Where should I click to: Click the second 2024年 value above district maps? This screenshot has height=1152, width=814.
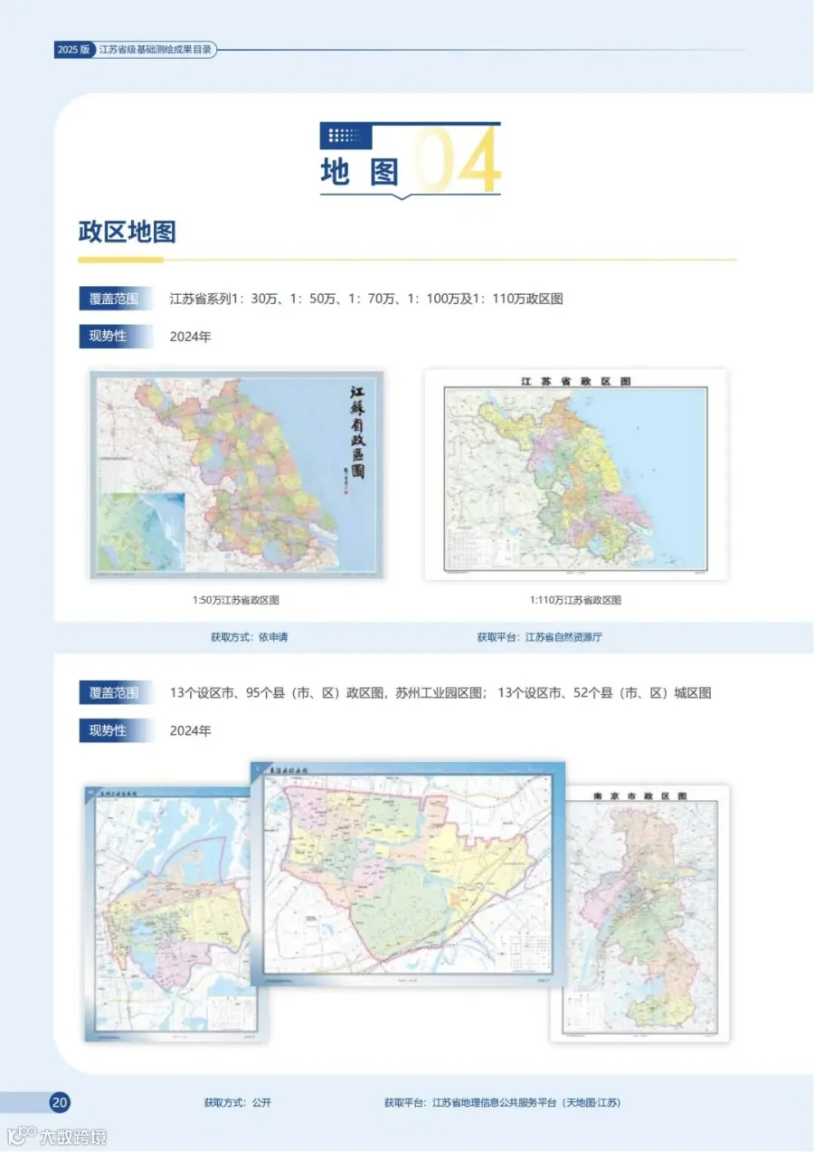[190, 730]
